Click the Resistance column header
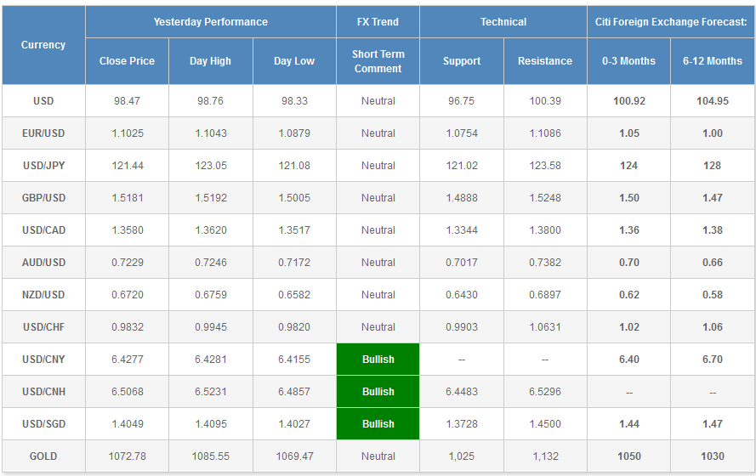This screenshot has width=756, height=476. pos(545,61)
